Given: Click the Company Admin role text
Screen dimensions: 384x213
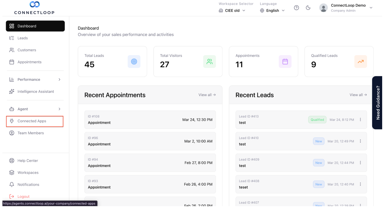Looking at the screenshot, I should coord(343,11).
